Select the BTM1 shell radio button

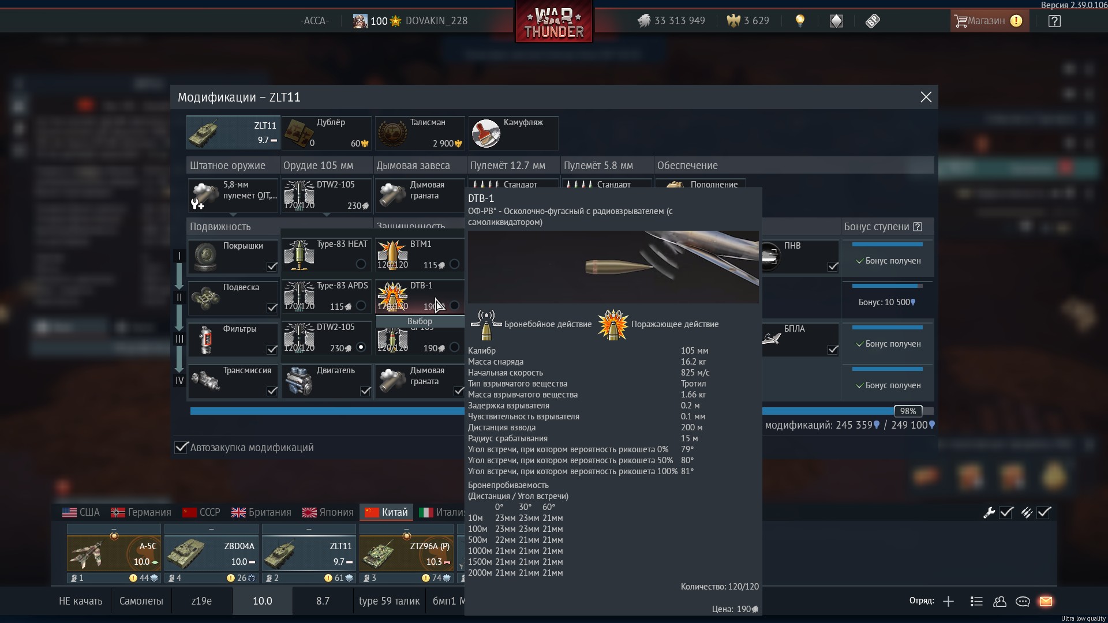tap(454, 264)
